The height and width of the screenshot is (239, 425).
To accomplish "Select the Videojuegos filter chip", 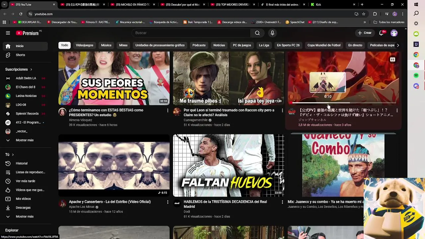I will [x=84, y=45].
